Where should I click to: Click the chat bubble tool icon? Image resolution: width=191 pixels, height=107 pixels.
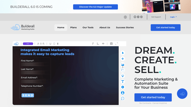click(x=123, y=99)
